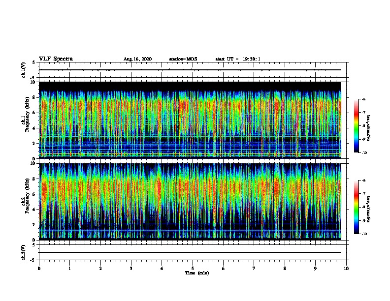Click the ch.2 color scale bar

pyautogui.click(x=356, y=207)
